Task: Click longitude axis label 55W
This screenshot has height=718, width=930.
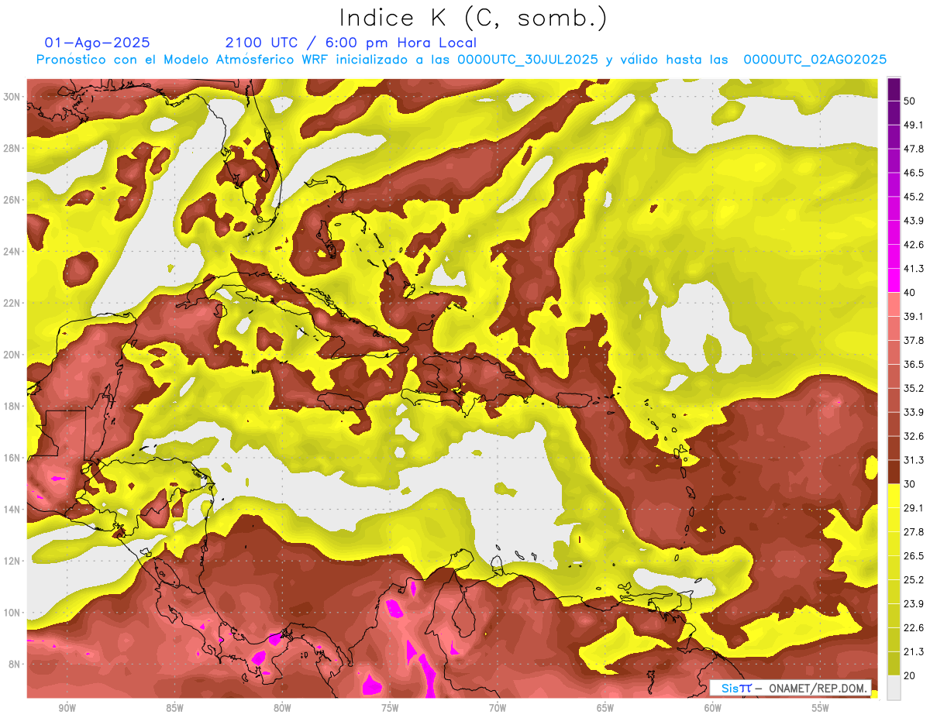Action: pyautogui.click(x=820, y=708)
